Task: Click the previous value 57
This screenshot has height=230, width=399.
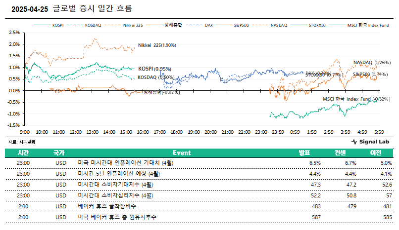Action: click(x=389, y=196)
